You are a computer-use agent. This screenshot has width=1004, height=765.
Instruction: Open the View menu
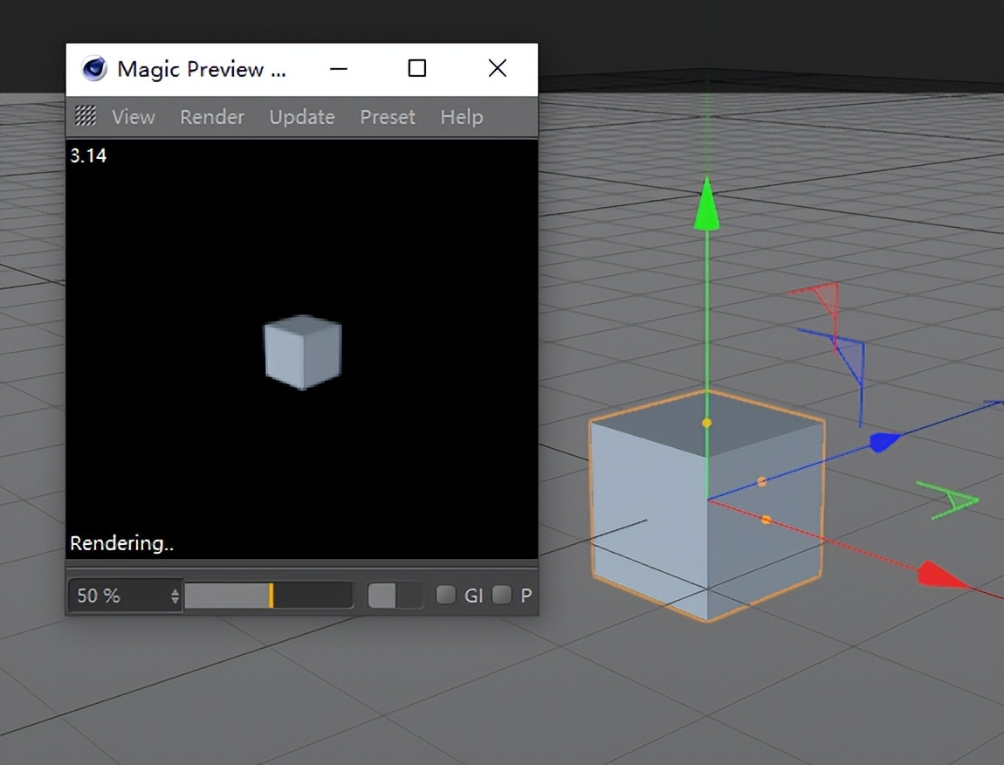(x=133, y=116)
